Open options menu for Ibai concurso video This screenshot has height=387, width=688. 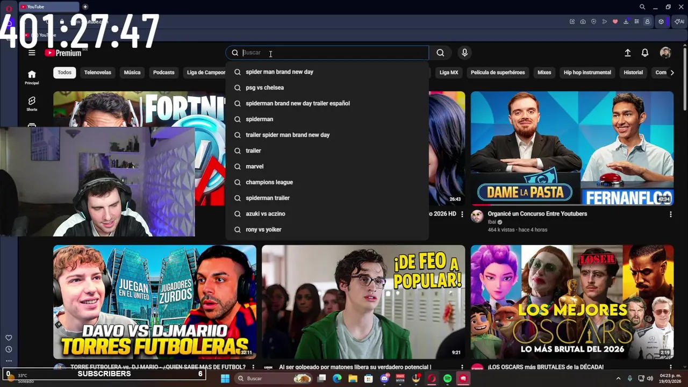pyautogui.click(x=670, y=214)
